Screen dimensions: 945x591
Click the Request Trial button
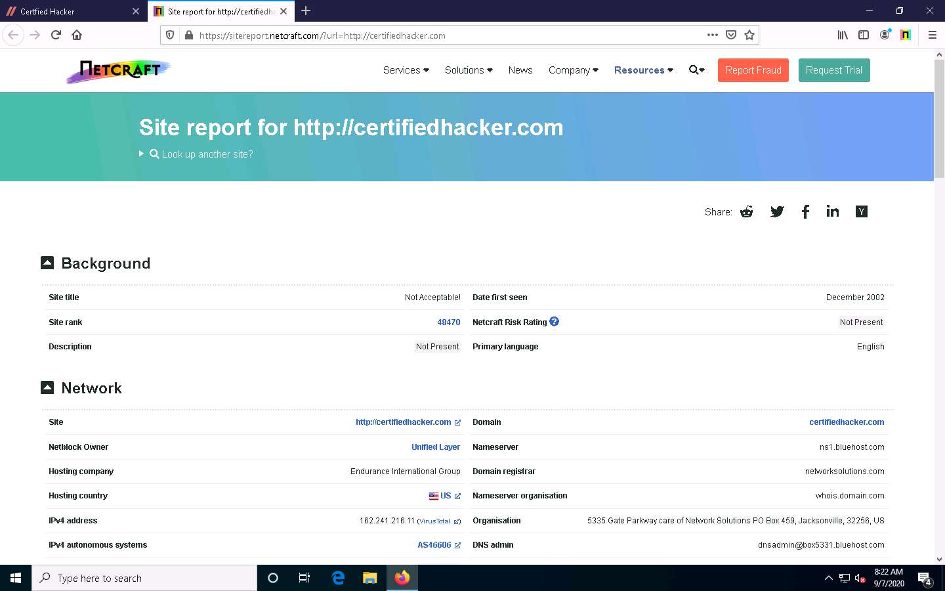tap(834, 70)
